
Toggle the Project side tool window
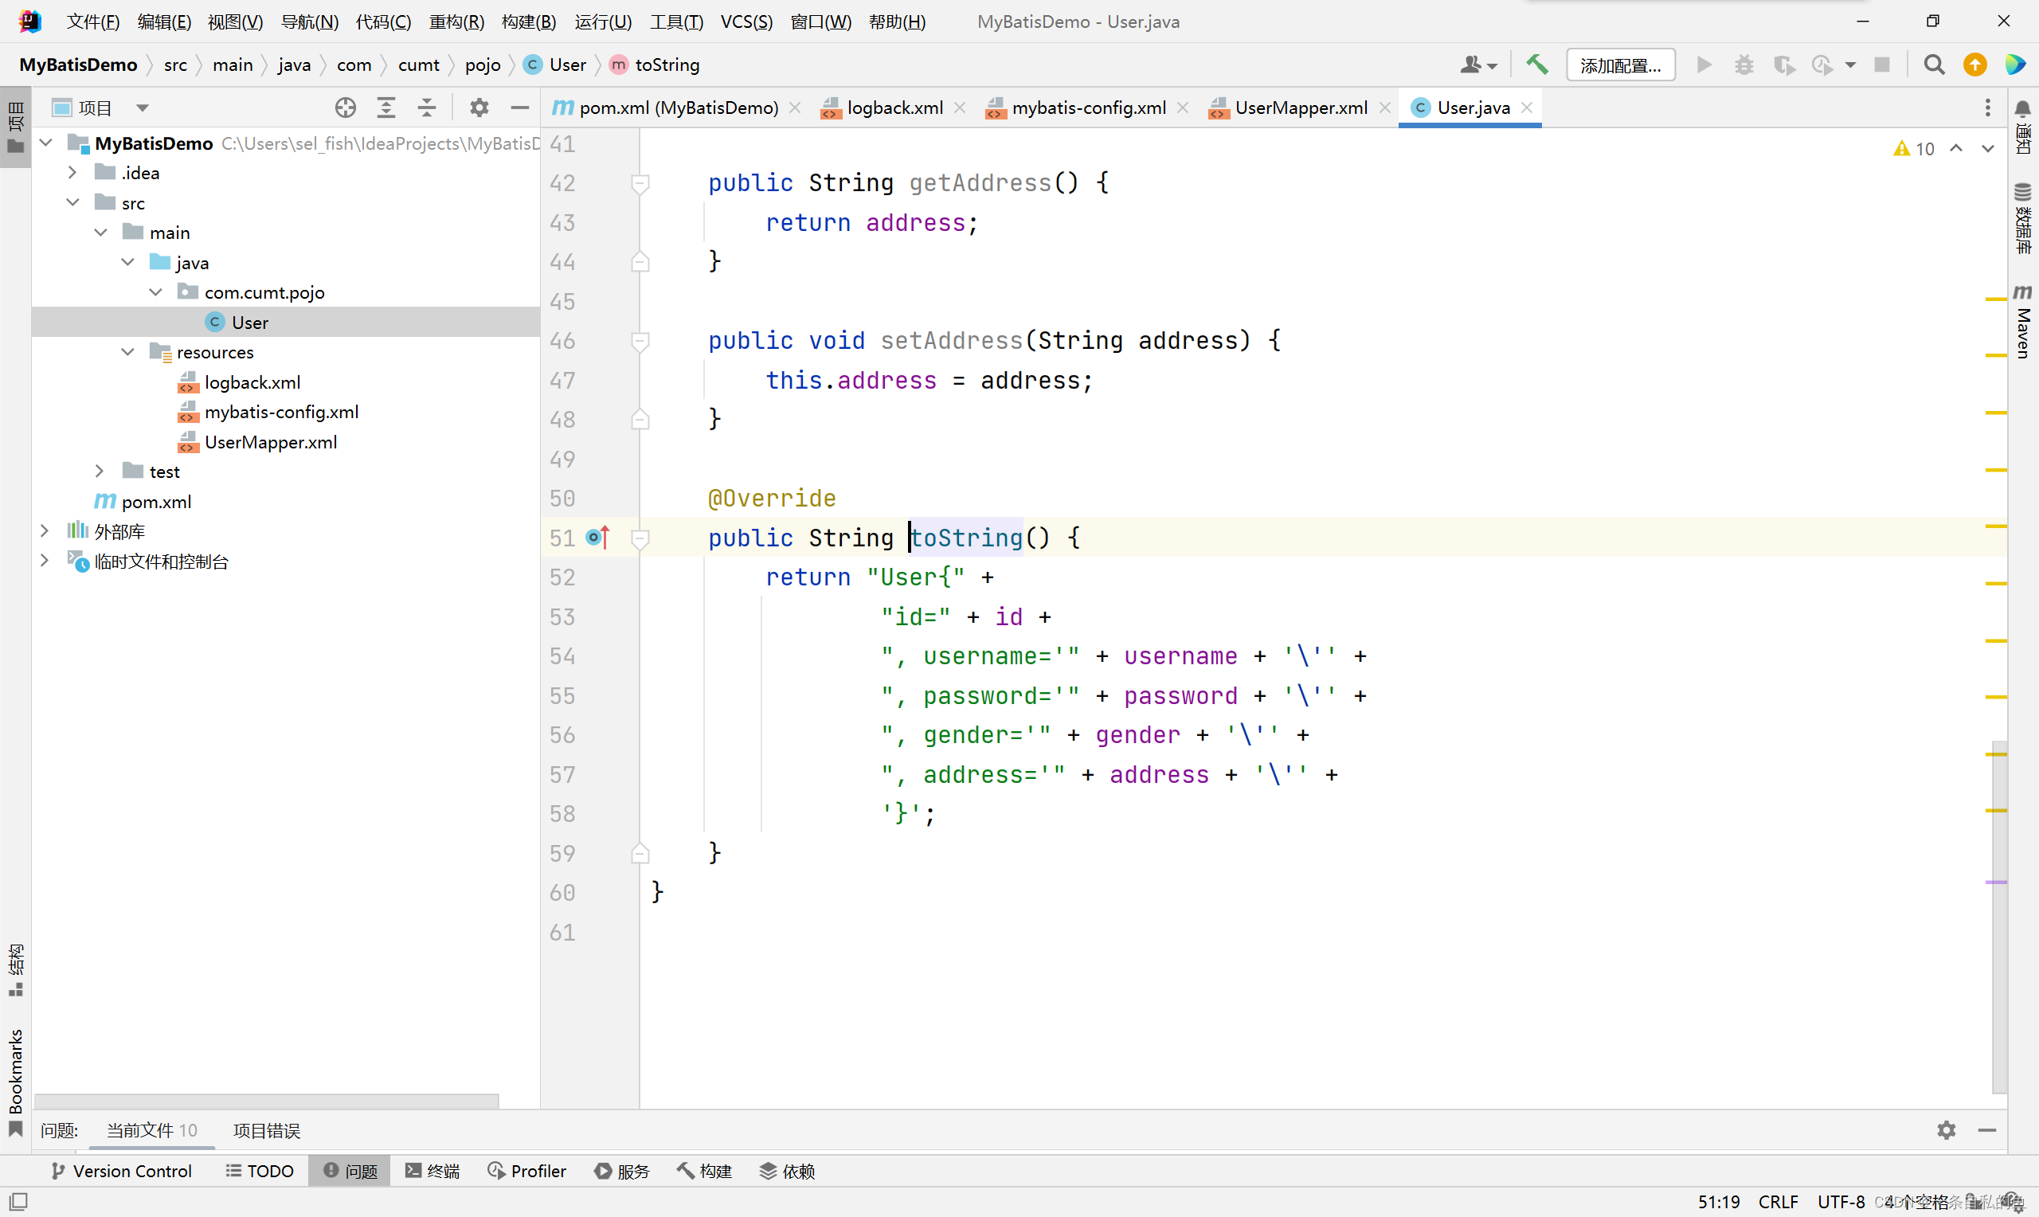(16, 127)
